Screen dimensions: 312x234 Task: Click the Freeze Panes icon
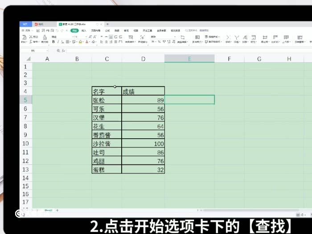[x=300, y=37]
